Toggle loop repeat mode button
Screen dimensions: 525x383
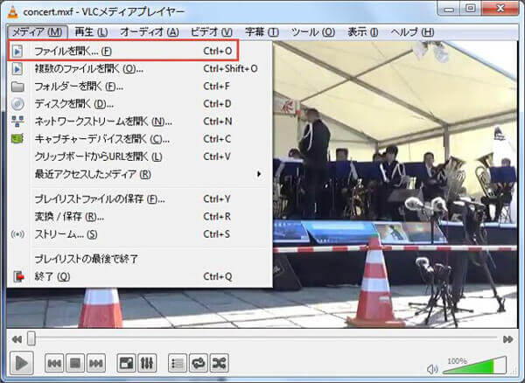pyautogui.click(x=199, y=363)
